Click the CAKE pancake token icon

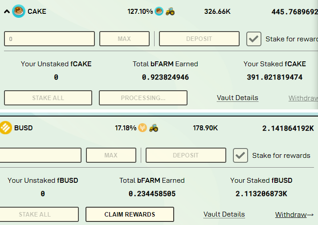coord(19,12)
